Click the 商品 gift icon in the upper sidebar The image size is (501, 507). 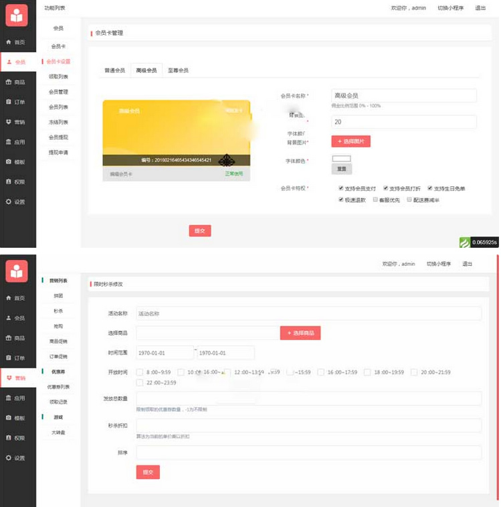9,82
